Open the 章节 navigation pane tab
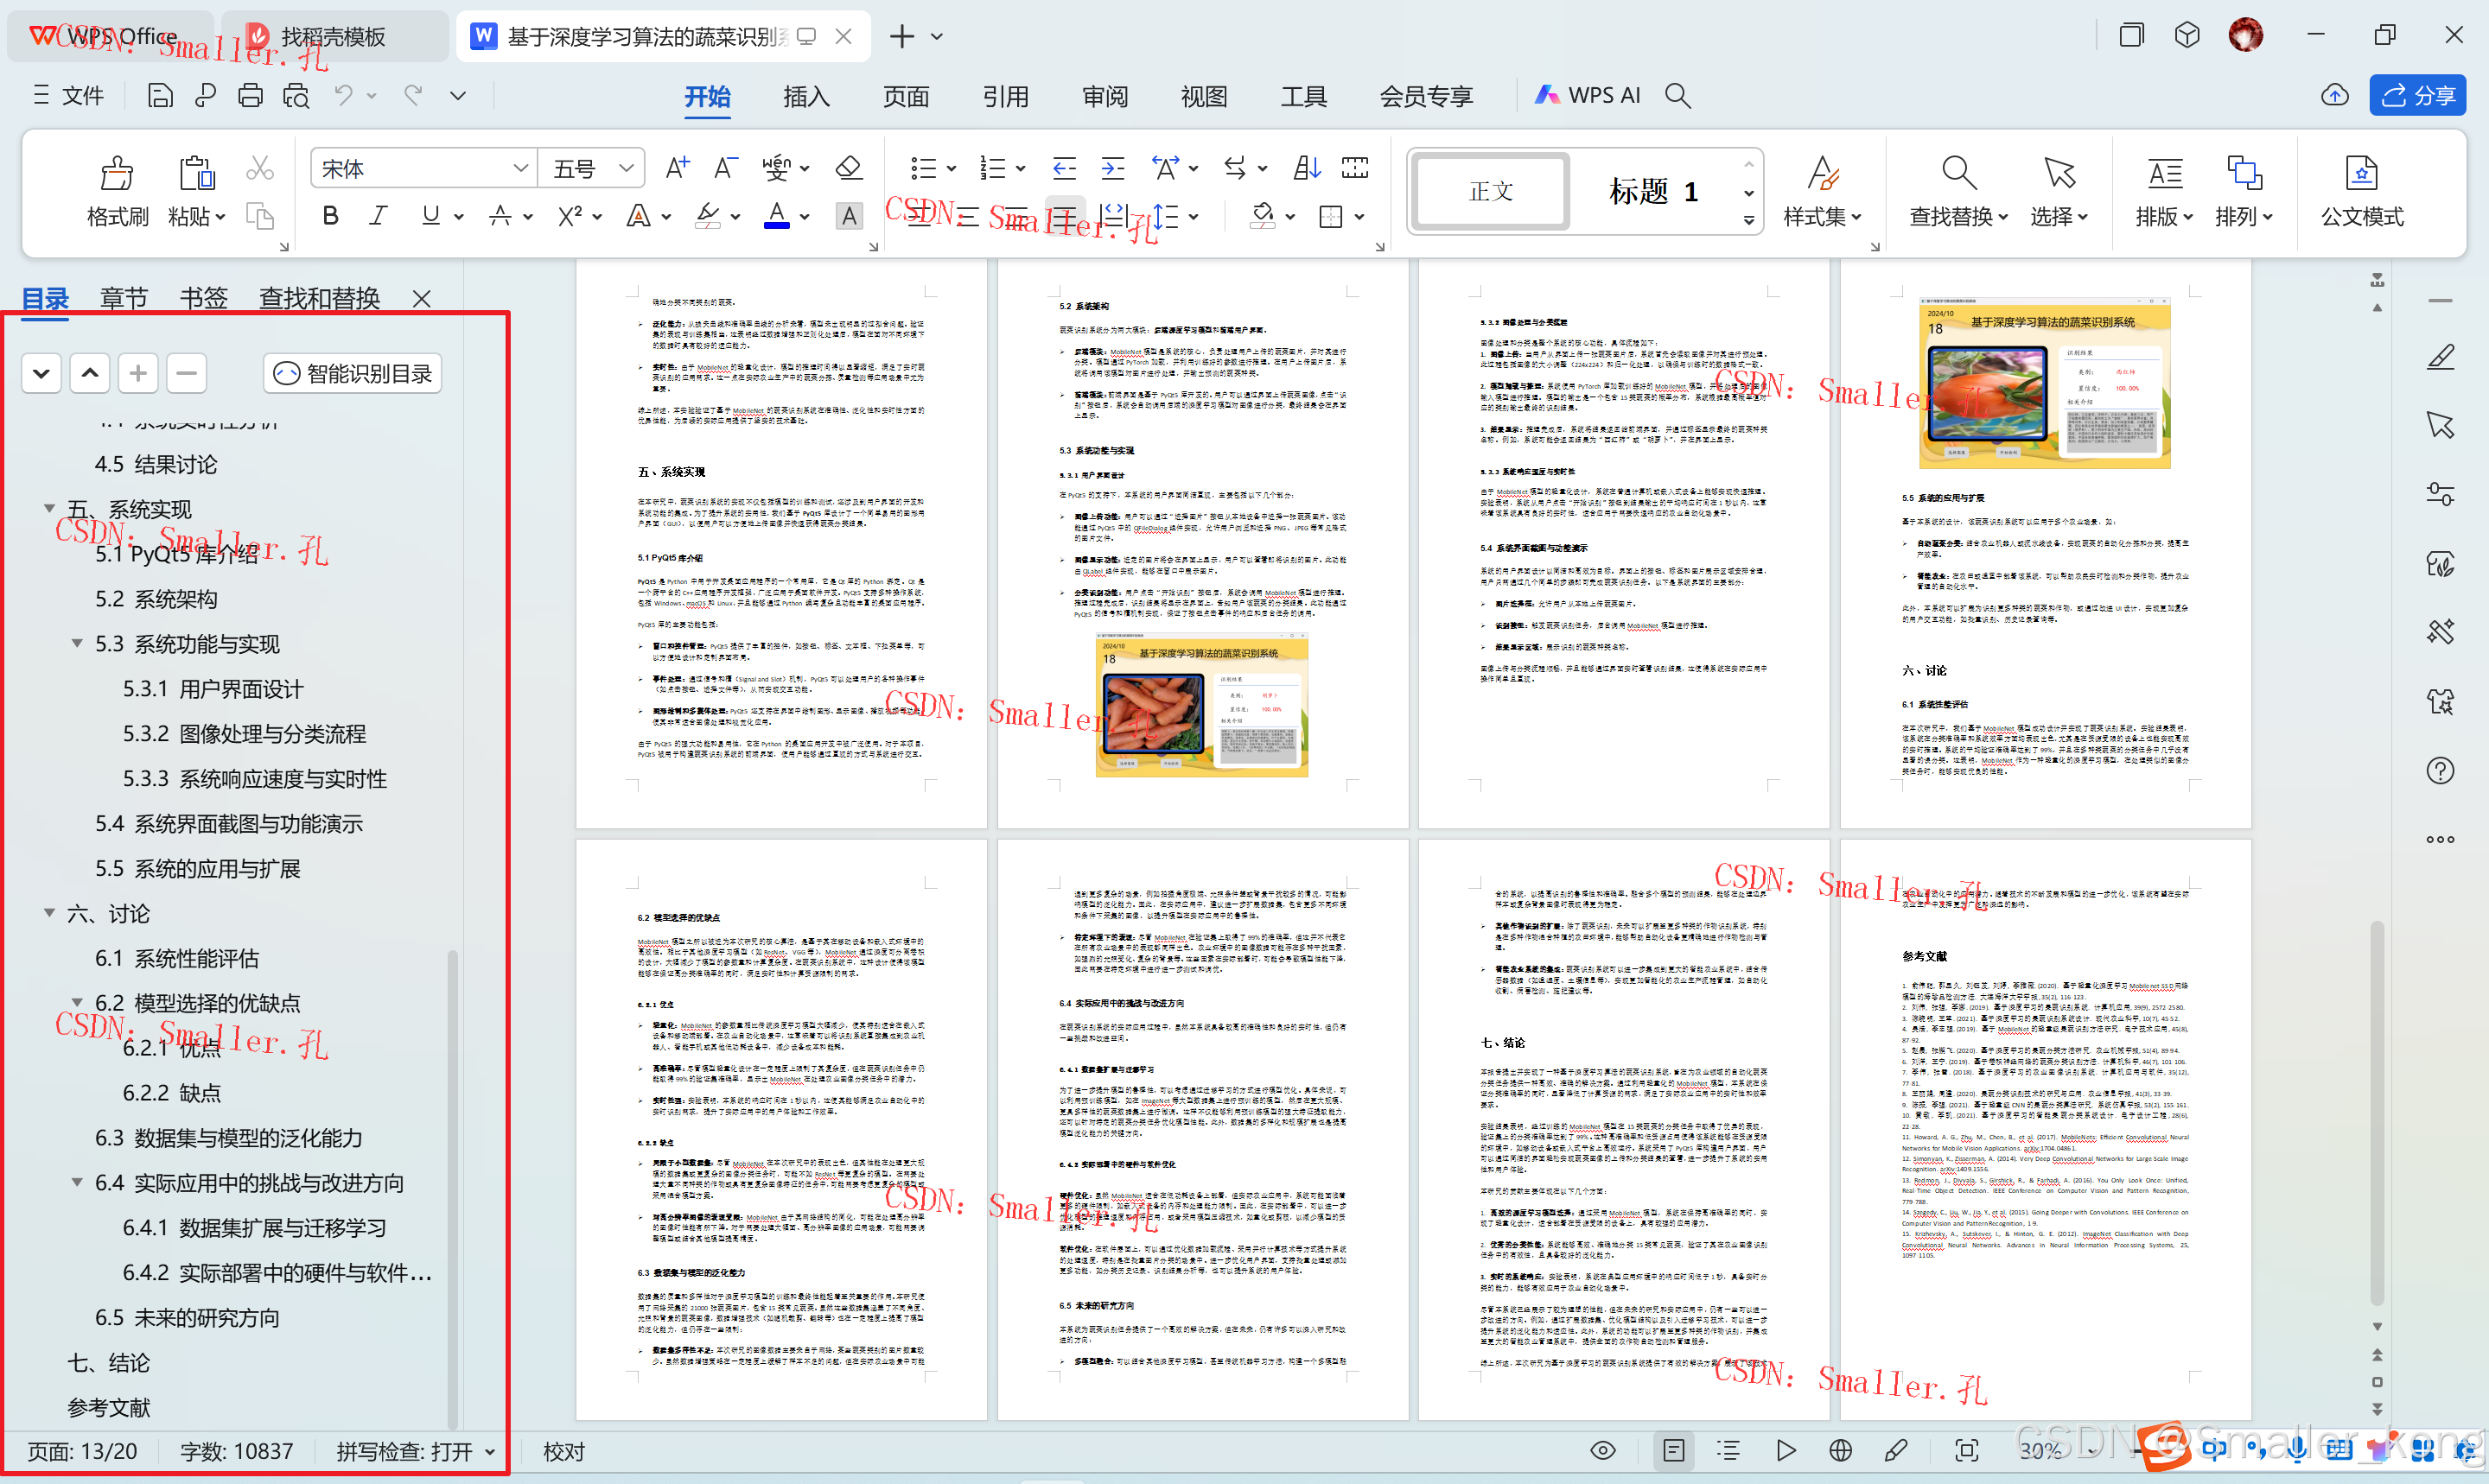The height and width of the screenshot is (1484, 2489). (123, 298)
